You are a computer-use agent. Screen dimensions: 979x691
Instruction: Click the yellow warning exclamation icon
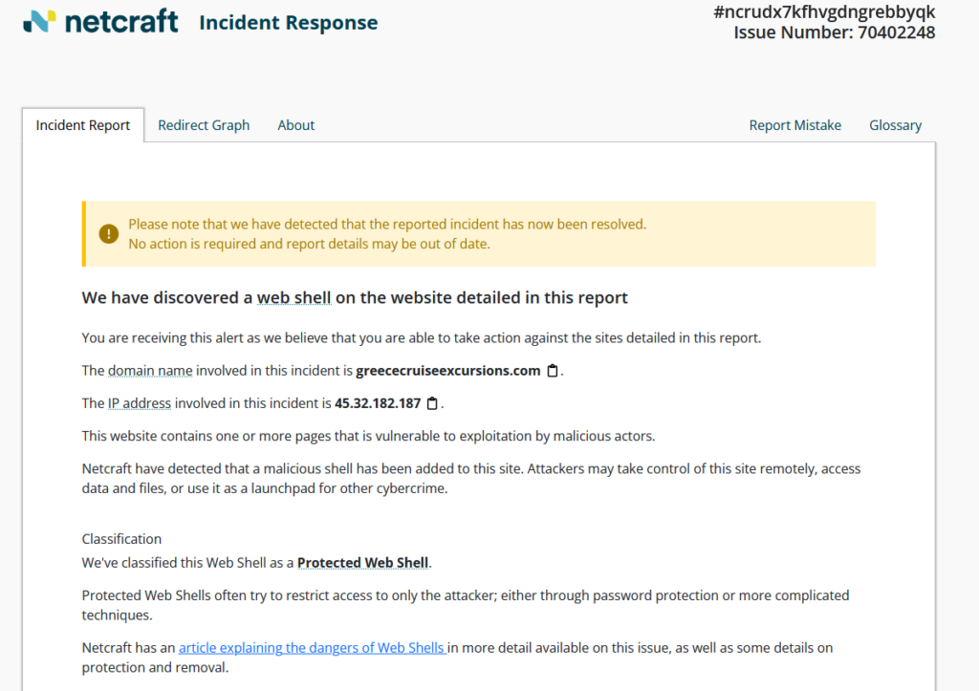point(109,234)
